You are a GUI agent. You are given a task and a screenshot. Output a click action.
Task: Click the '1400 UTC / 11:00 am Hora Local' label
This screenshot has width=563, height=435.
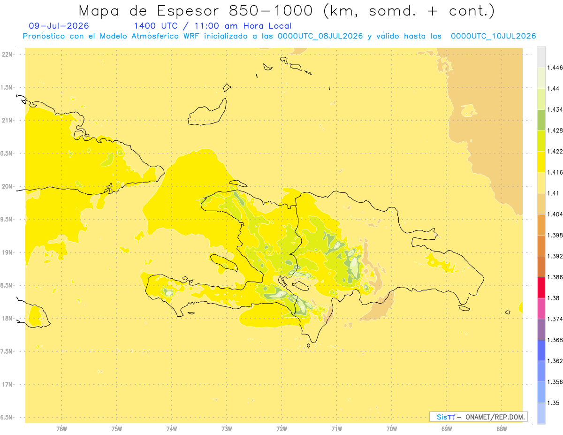[213, 26]
